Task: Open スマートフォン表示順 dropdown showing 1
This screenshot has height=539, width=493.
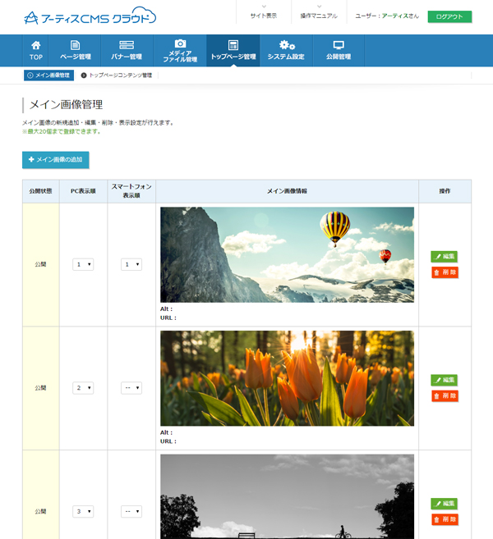Action: pyautogui.click(x=131, y=264)
